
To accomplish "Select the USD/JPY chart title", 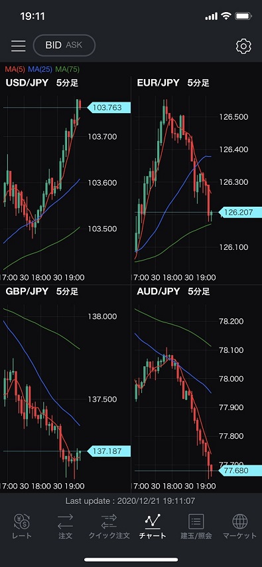I will [27, 83].
